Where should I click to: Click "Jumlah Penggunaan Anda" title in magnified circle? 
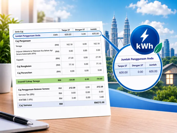(x=137, y=59)
